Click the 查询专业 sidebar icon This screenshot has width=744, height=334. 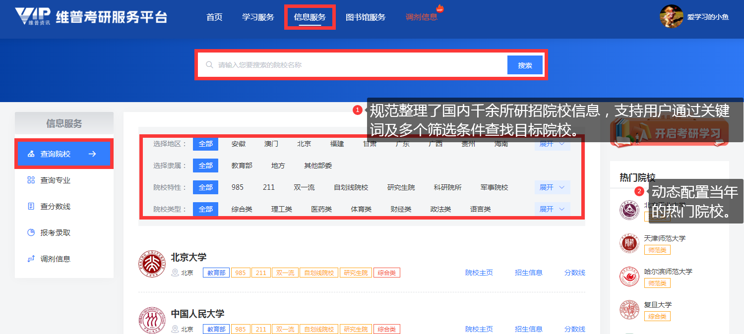(x=31, y=180)
